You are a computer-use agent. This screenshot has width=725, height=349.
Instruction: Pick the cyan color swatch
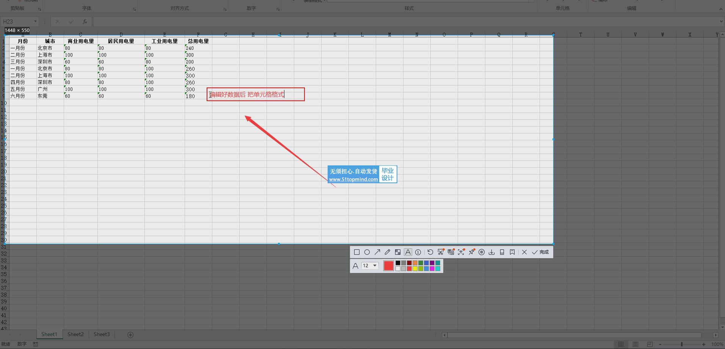point(438,269)
